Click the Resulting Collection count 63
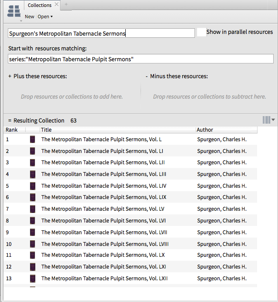Image resolution: width=278 pixels, height=302 pixels. tap(74, 120)
